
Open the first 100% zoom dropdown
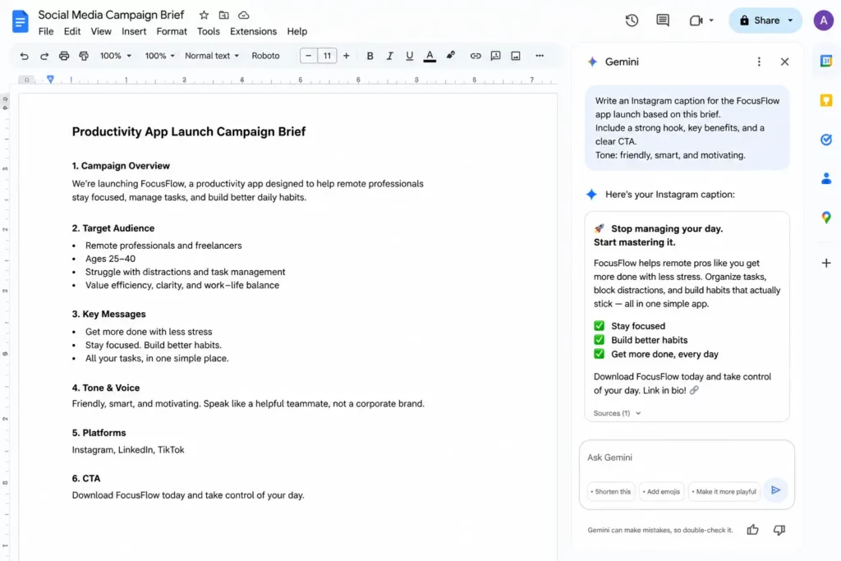pos(115,56)
